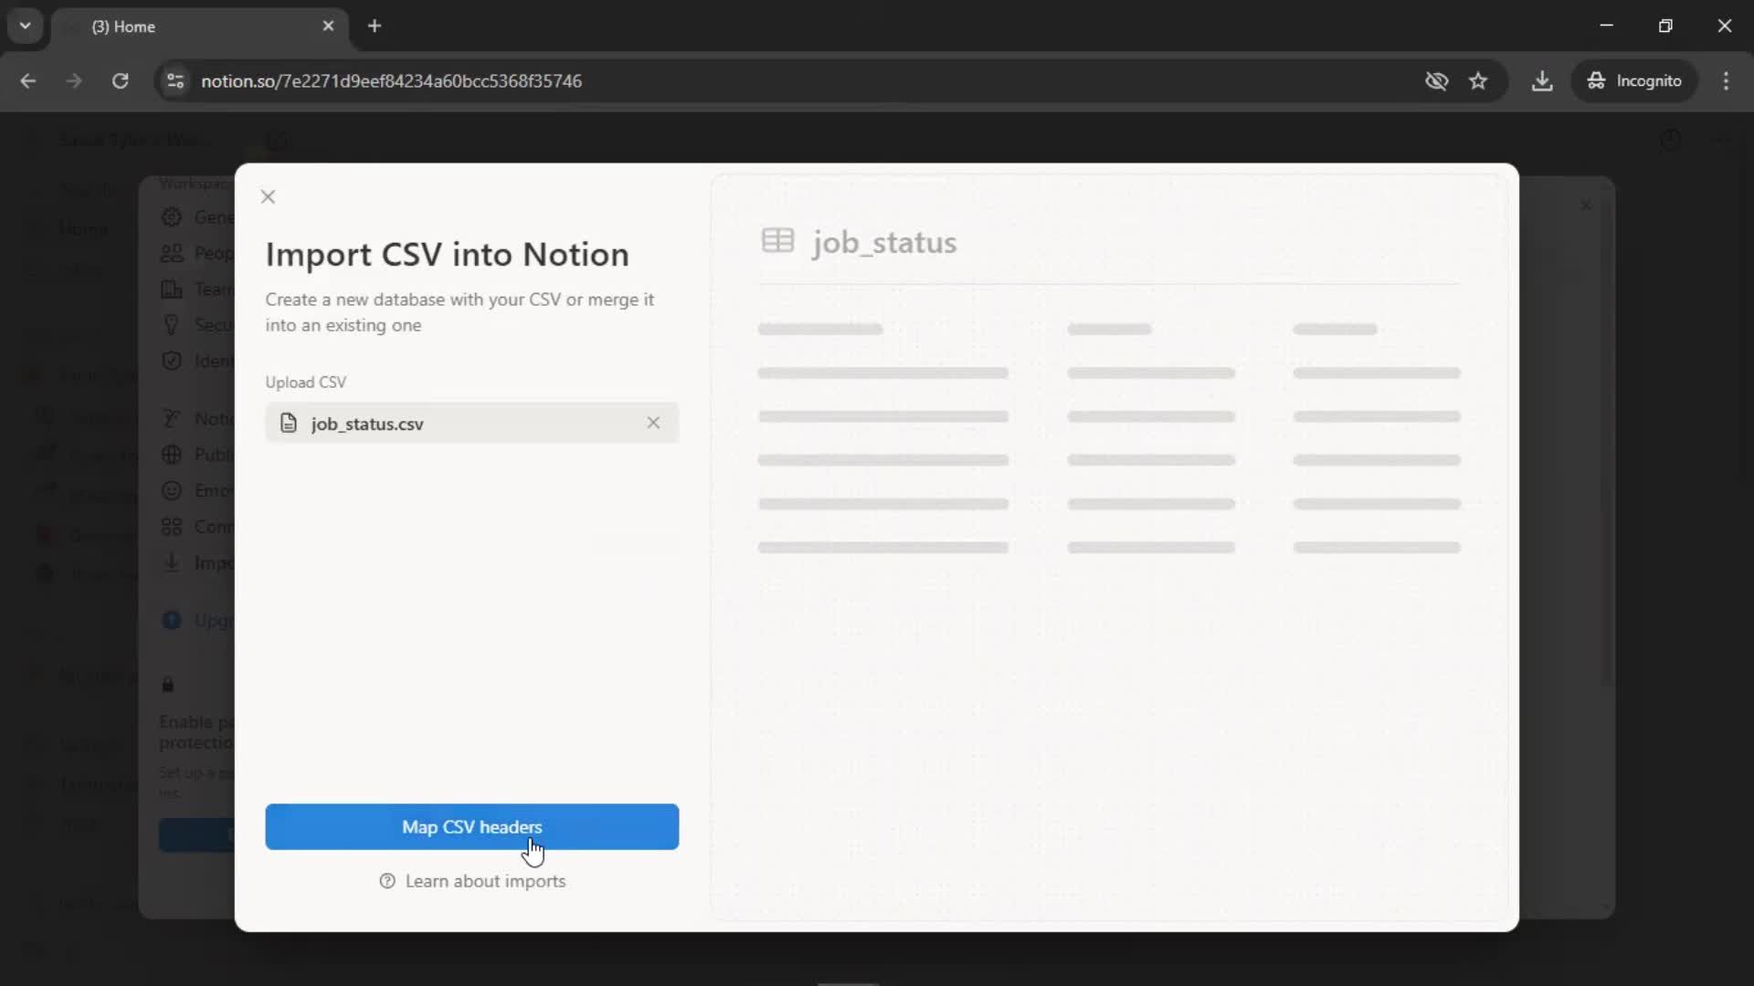Open the Chrome three-dot menu
The width and height of the screenshot is (1754, 986).
point(1726,80)
